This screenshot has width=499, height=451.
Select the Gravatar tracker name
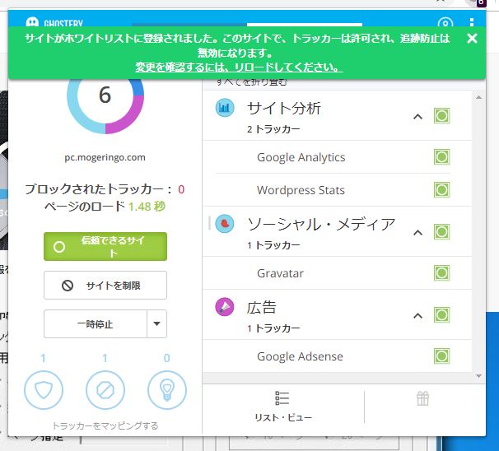point(280,273)
